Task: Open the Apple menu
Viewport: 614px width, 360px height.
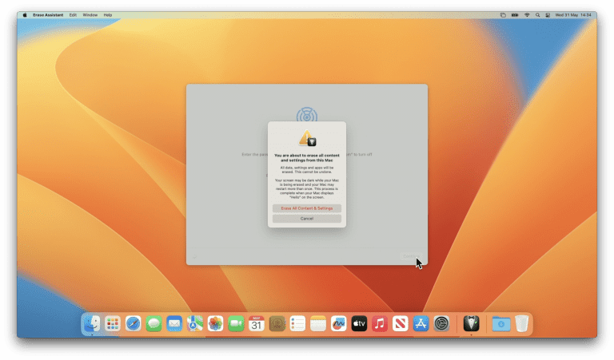Action: [25, 15]
